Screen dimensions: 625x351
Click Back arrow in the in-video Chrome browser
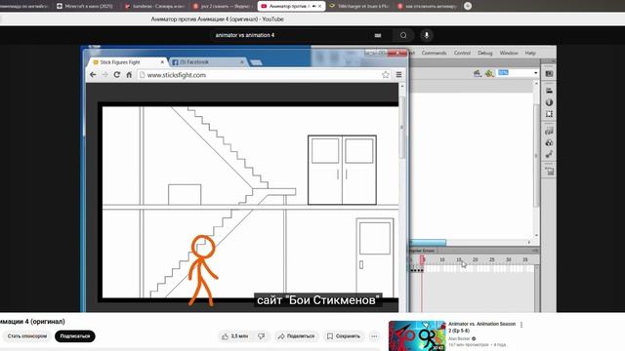coord(93,75)
